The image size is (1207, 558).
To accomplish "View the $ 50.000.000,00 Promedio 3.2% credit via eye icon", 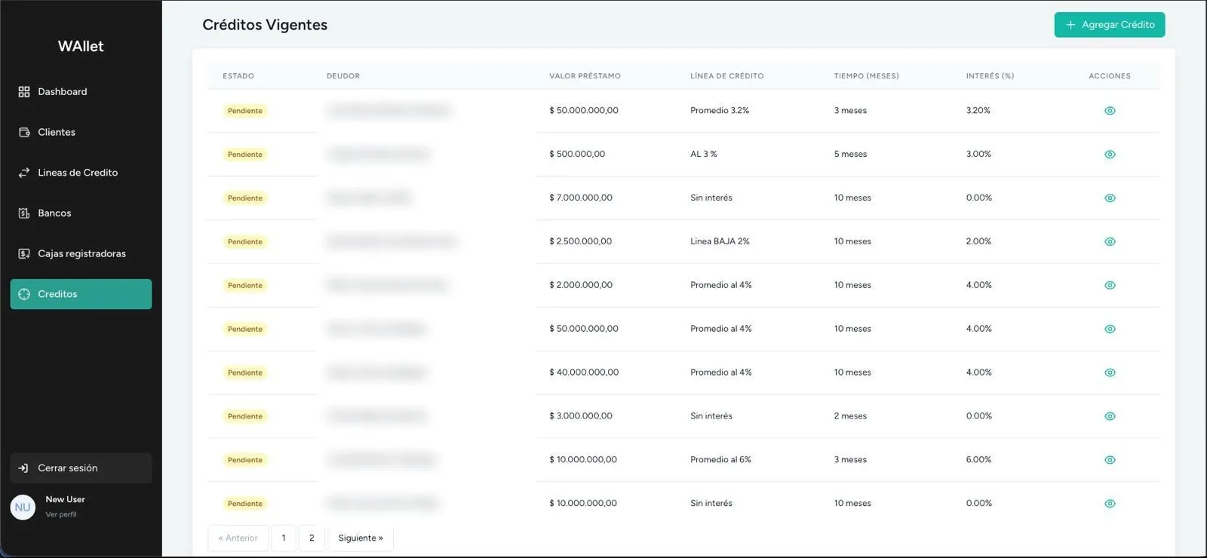I will [1110, 111].
